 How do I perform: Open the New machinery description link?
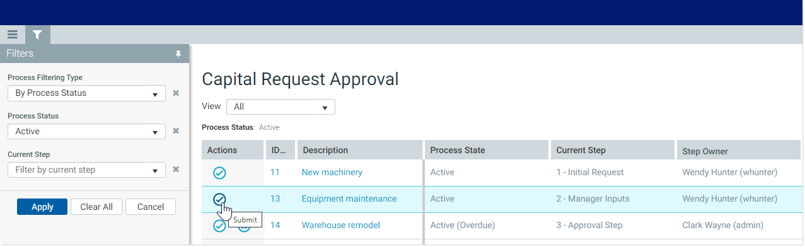point(332,172)
